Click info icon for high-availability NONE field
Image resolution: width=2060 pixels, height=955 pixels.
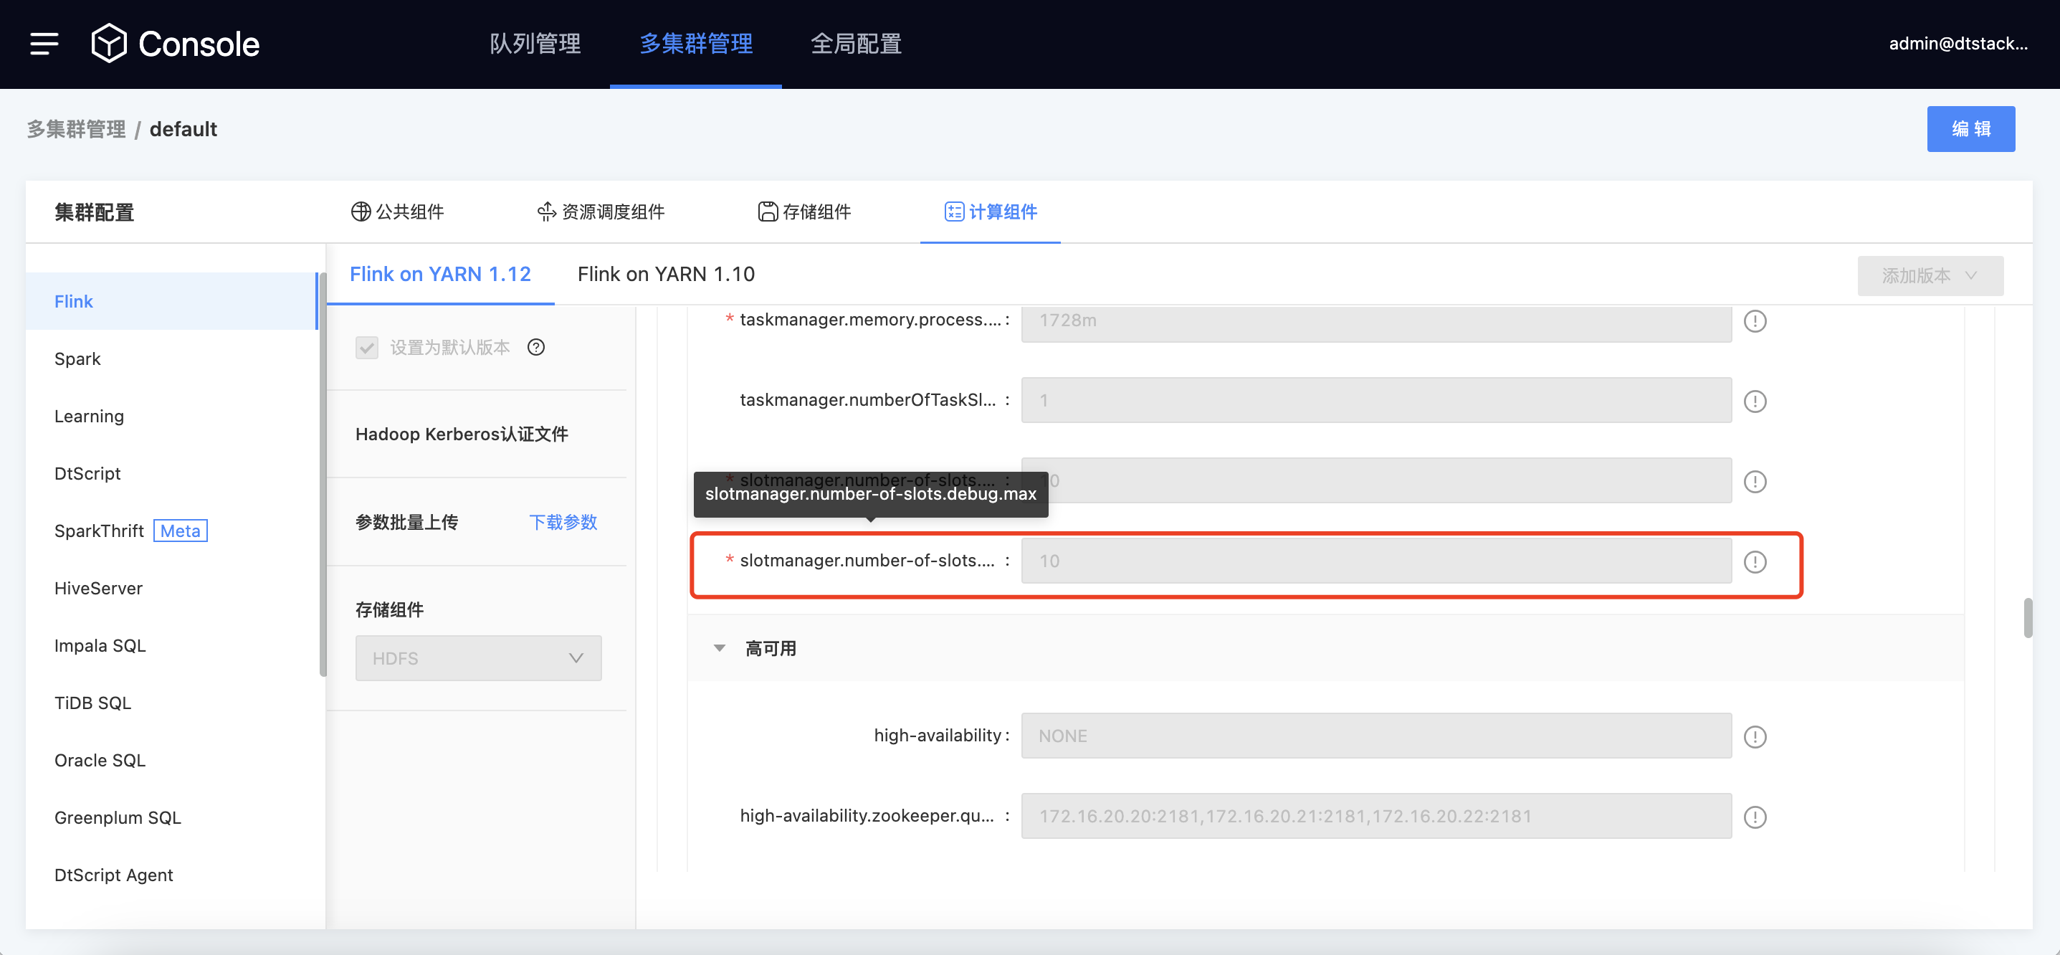coord(1755,736)
